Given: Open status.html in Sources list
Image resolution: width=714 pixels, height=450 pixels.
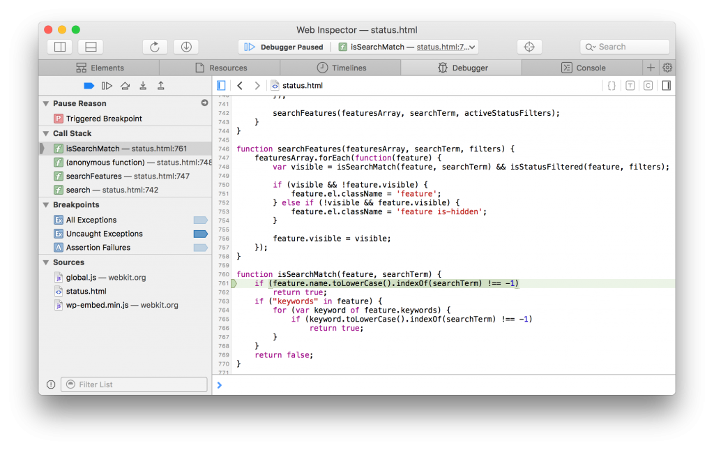Looking at the screenshot, I should click(x=126, y=291).
